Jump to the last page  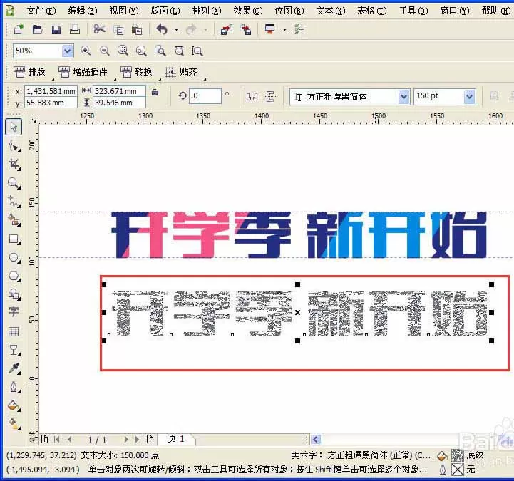(x=138, y=440)
